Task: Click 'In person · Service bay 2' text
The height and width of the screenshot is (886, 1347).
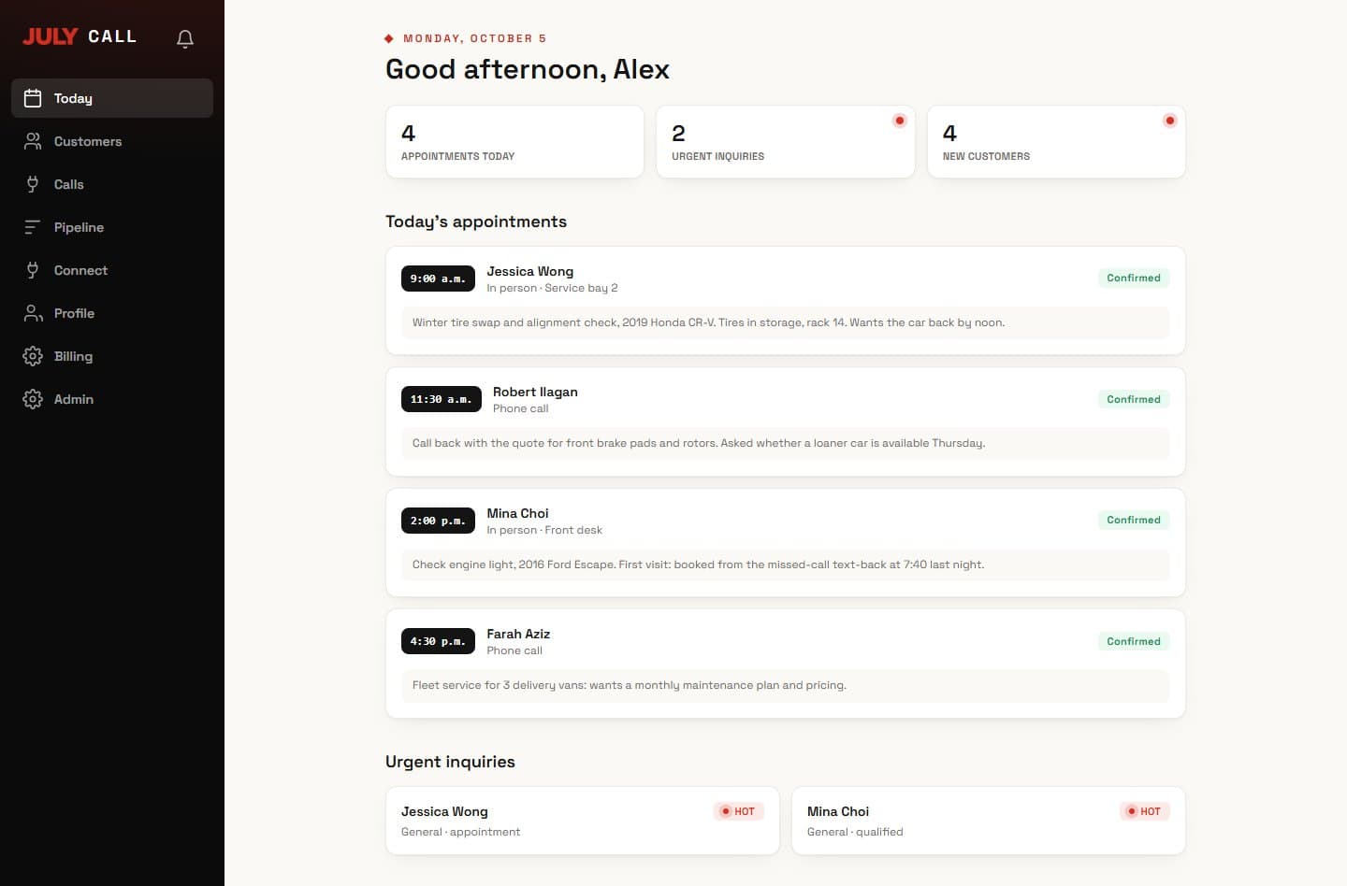Action: [x=552, y=288]
